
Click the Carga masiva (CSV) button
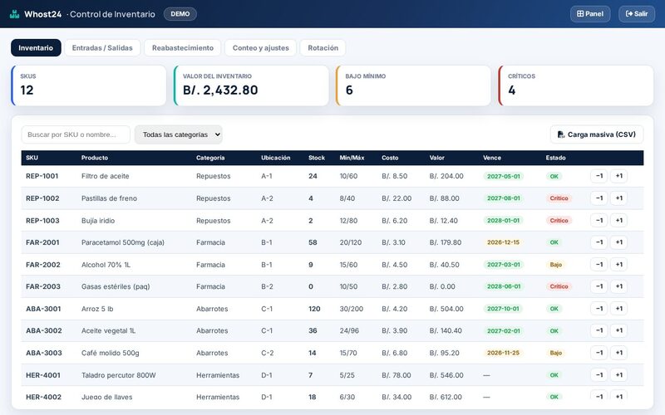coord(597,134)
